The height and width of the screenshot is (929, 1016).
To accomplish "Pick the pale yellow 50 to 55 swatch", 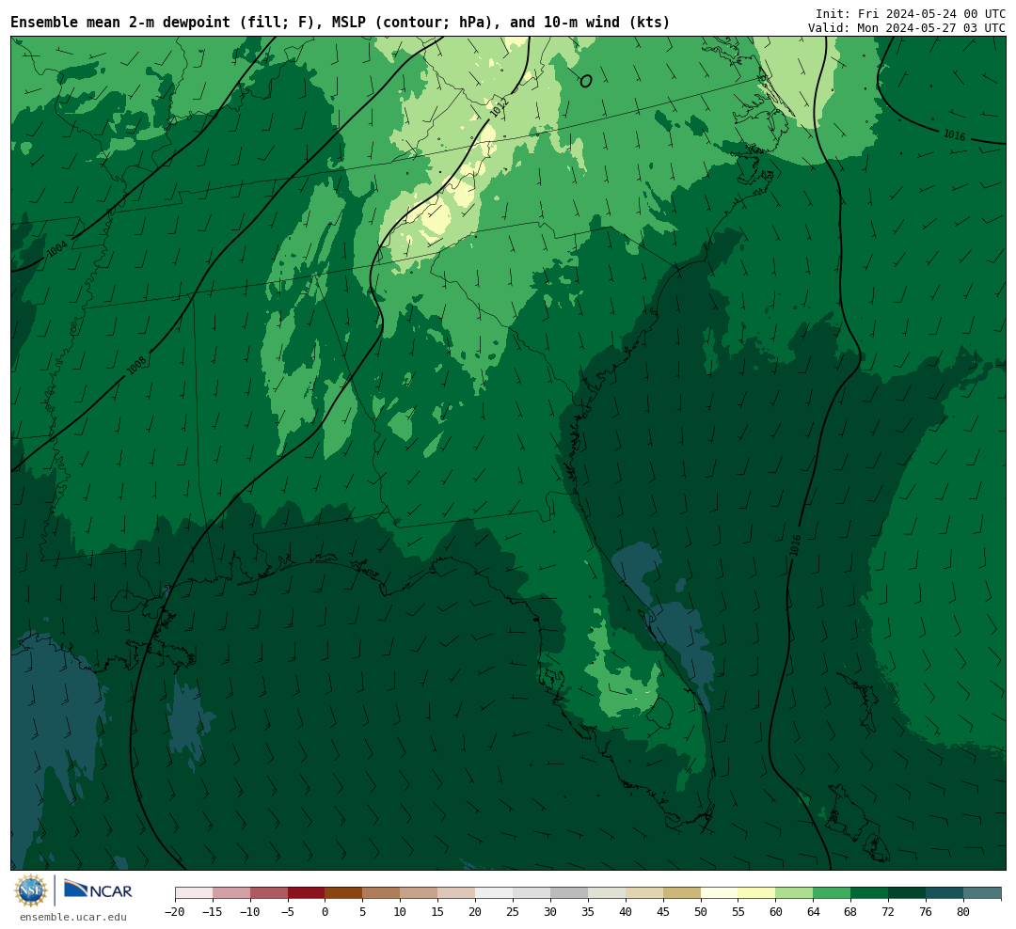I will (x=720, y=893).
